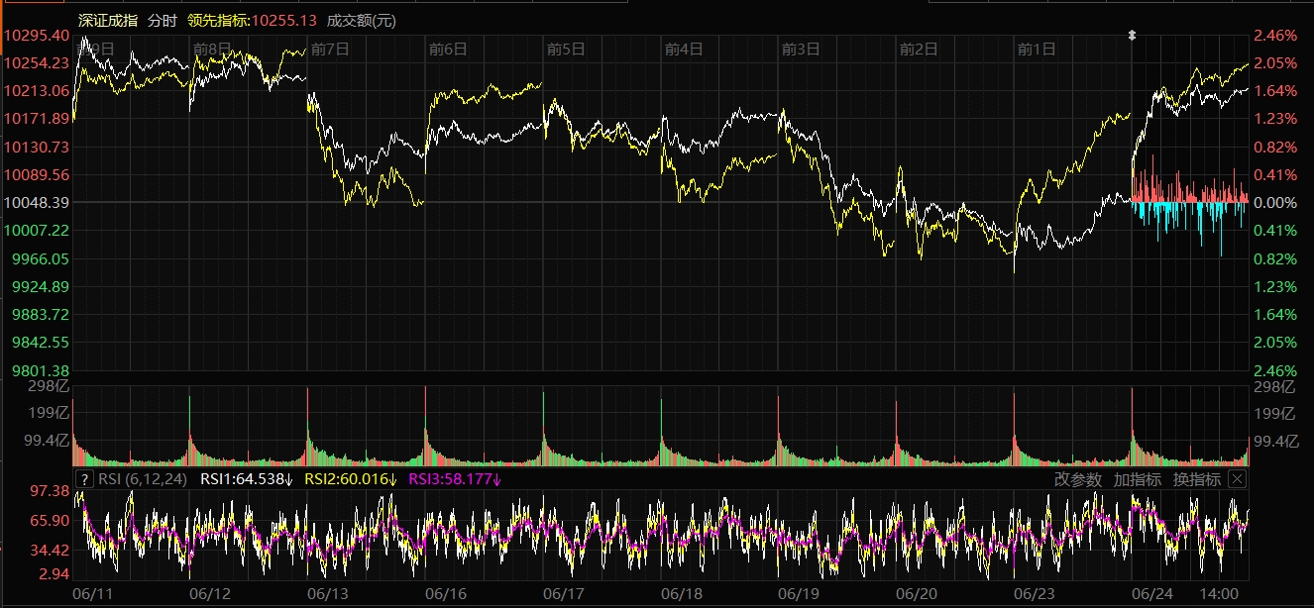Click the 06/11 date on the time axis
This screenshot has width=1314, height=608.
92,594
